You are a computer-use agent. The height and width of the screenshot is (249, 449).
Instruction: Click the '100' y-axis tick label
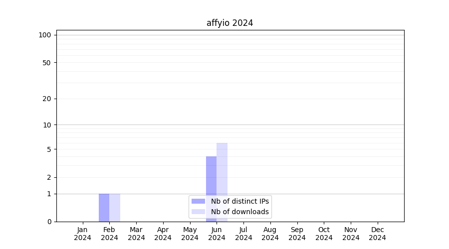45,35
